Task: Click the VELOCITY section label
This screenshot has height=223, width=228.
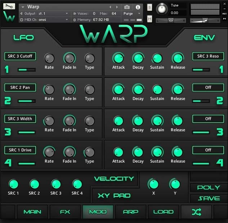Action: (114, 179)
